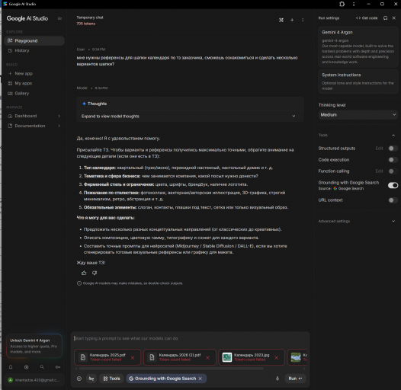Click the API key icon in the sidebar
Screen dimensions: 401x390
coord(58,367)
